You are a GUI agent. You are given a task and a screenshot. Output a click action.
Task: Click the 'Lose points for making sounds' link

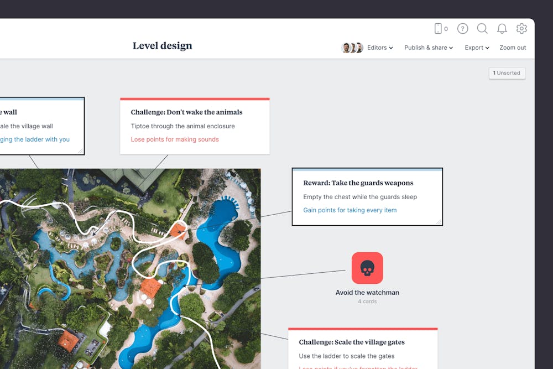(175, 139)
